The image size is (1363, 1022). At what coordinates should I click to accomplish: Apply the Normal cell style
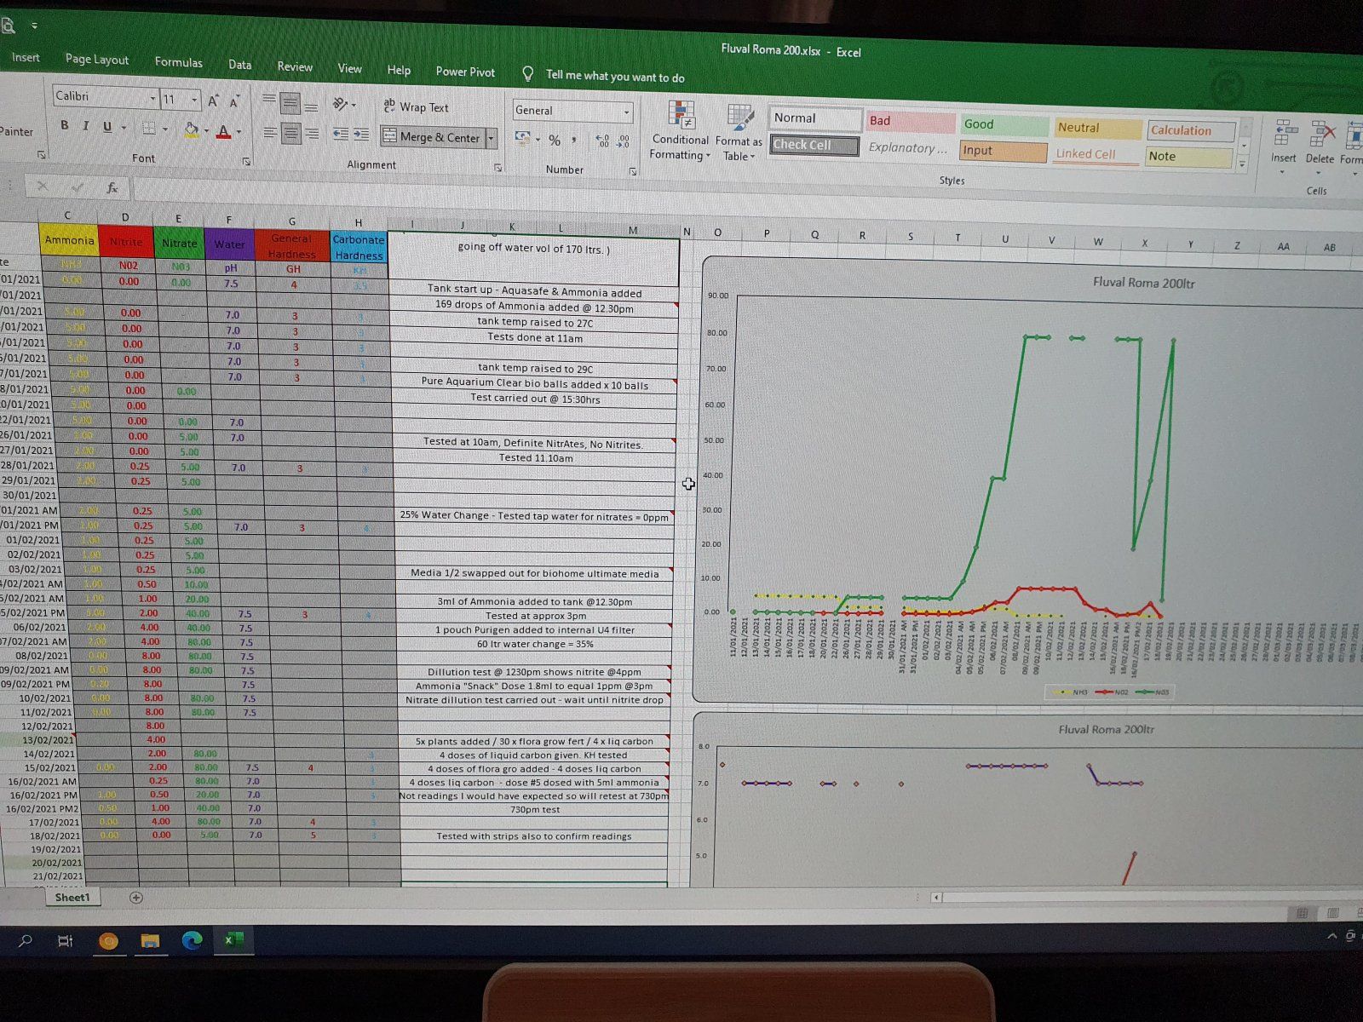815,118
